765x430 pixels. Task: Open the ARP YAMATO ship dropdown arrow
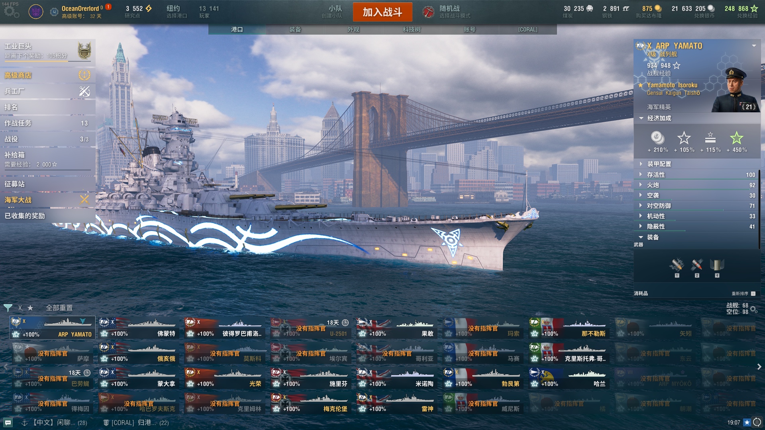tap(754, 46)
